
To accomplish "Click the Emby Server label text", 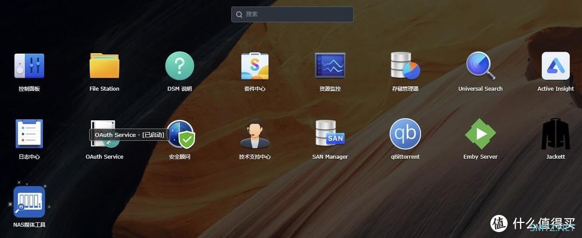I will (480, 157).
